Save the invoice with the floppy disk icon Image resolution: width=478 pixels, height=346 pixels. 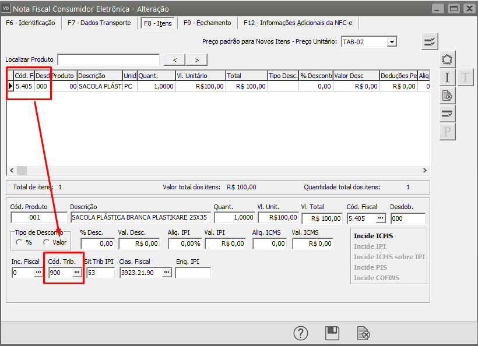332,333
